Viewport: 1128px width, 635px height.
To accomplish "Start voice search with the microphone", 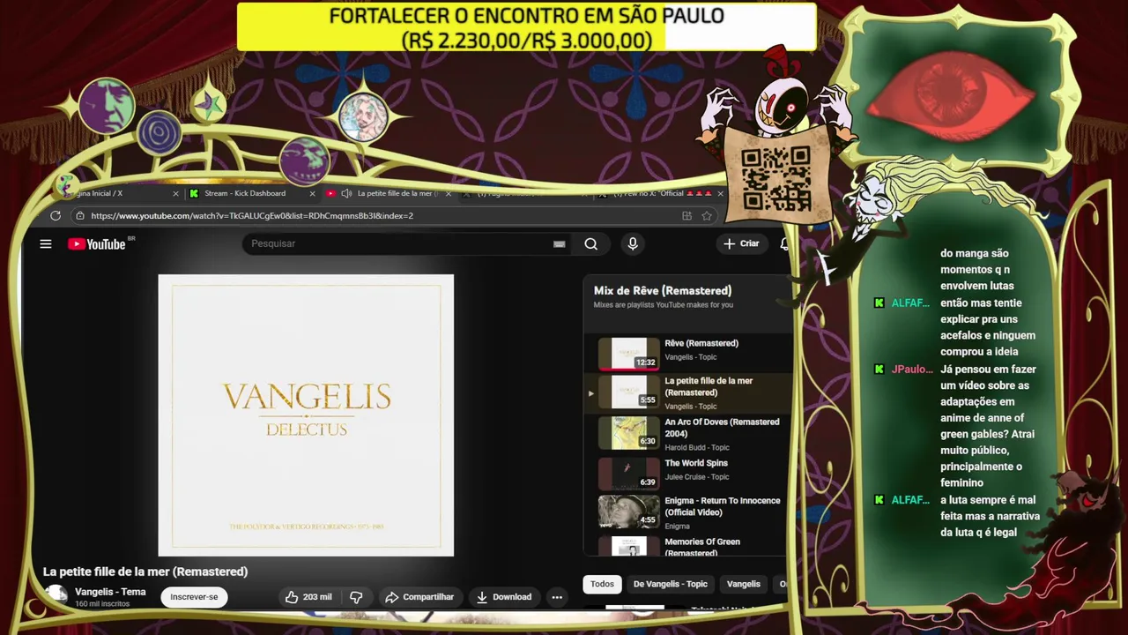I will click(633, 244).
